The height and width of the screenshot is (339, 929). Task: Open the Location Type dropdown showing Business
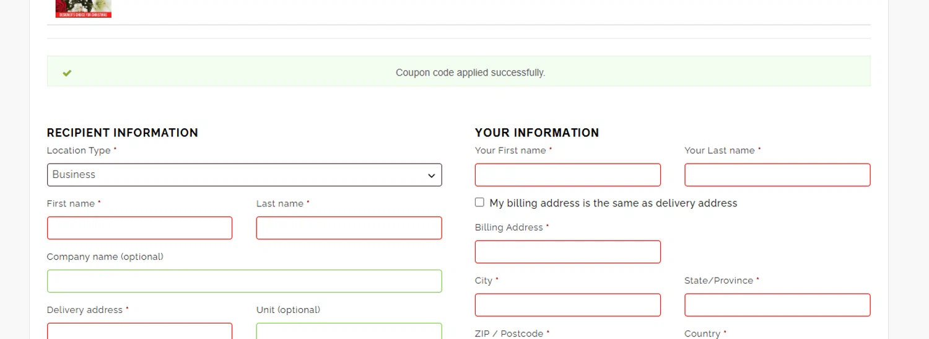(x=244, y=175)
